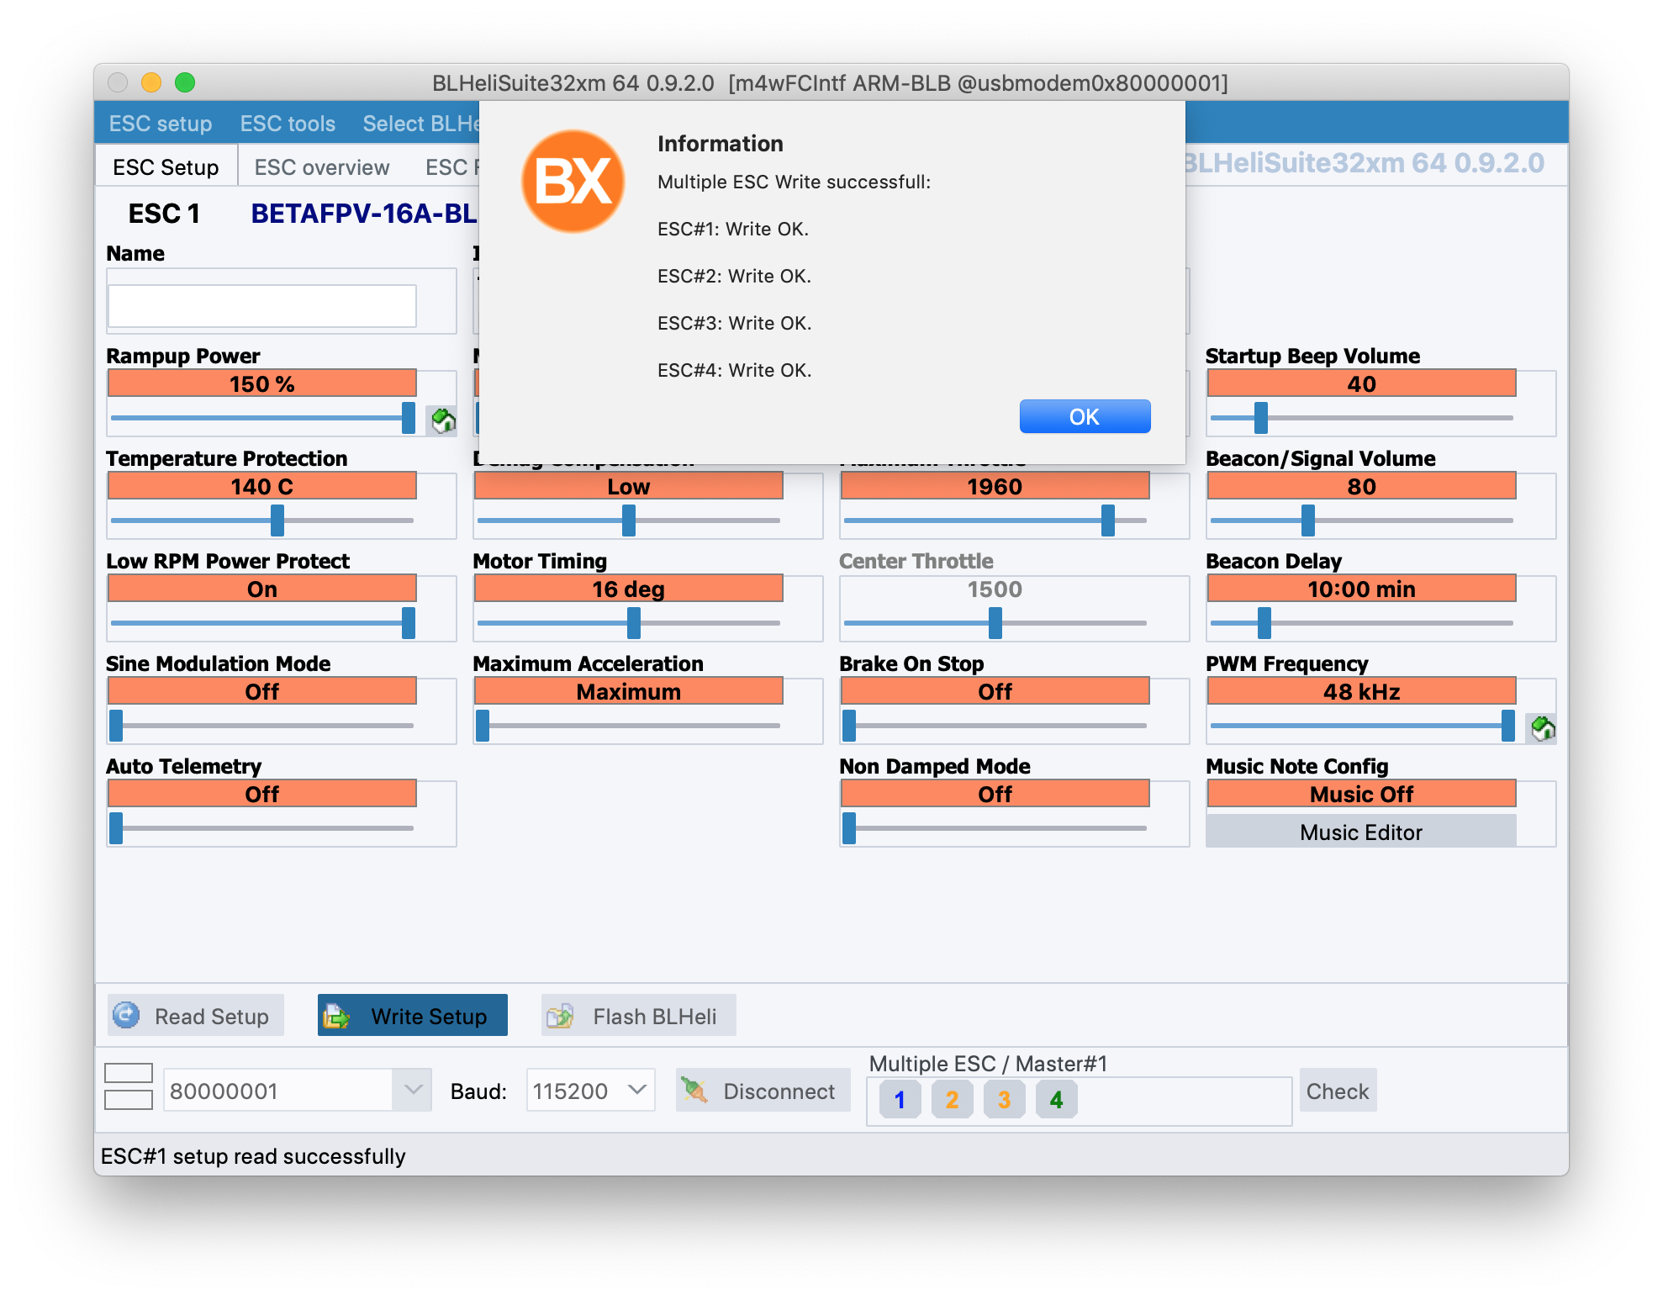1663x1300 pixels.
Task: Click the Non Damped Mode slider
Action: click(x=995, y=828)
